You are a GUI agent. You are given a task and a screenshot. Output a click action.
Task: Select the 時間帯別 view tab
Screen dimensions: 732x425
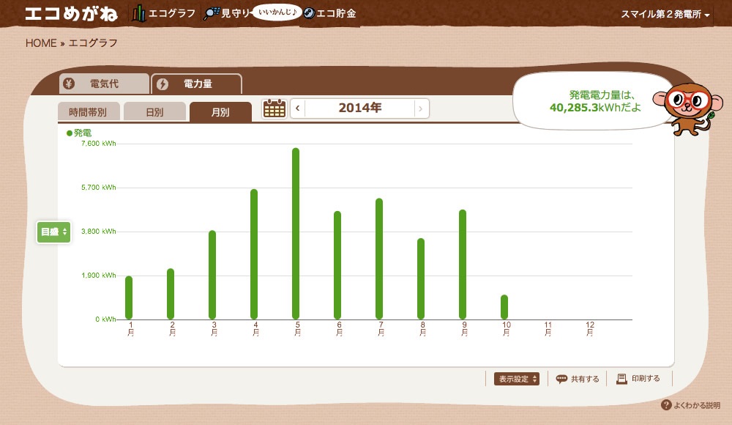(88, 112)
